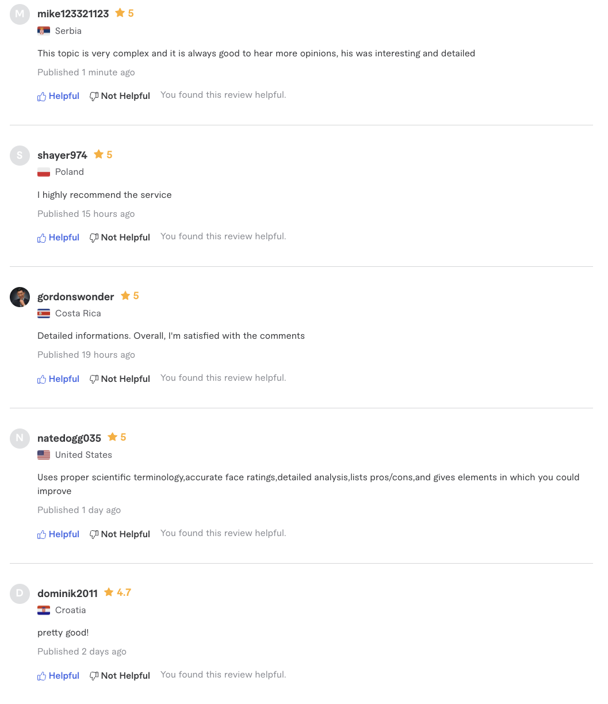Mark shayer974's review as Not Helpful
This screenshot has width=608, height=704.
pyautogui.click(x=120, y=238)
